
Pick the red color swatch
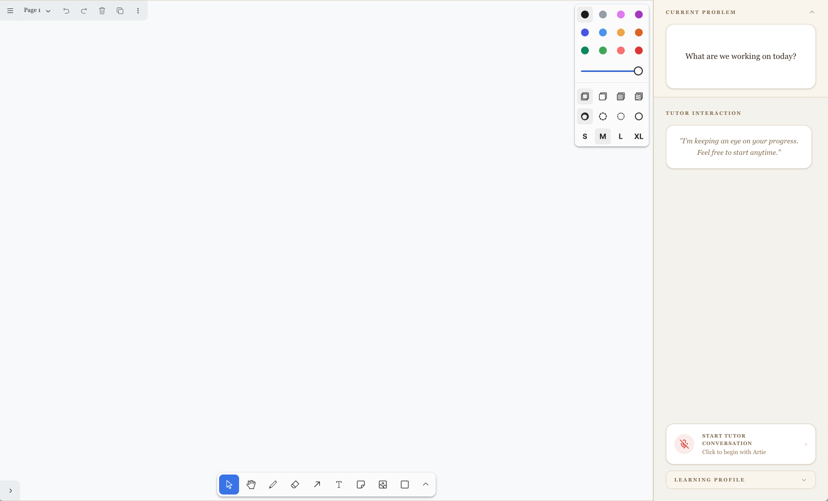(x=639, y=50)
